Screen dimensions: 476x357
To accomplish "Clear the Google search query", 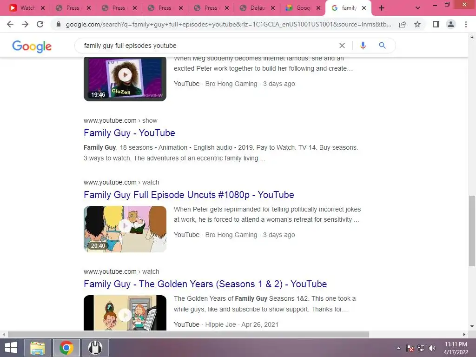I will pyautogui.click(x=342, y=46).
